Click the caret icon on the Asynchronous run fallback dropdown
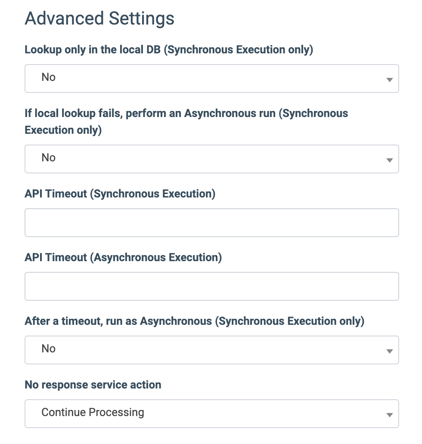This screenshot has height=444, width=422. [x=390, y=160]
